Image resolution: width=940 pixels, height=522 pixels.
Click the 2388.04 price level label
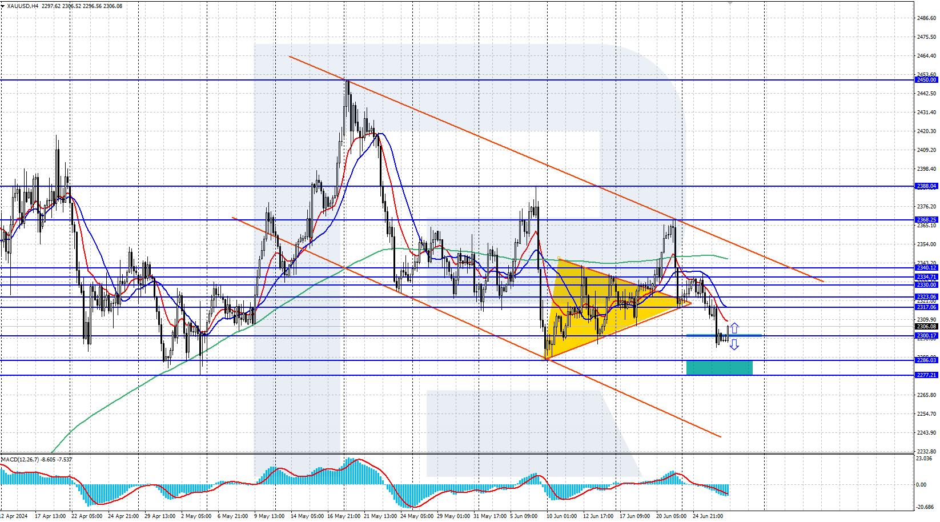(x=926, y=186)
